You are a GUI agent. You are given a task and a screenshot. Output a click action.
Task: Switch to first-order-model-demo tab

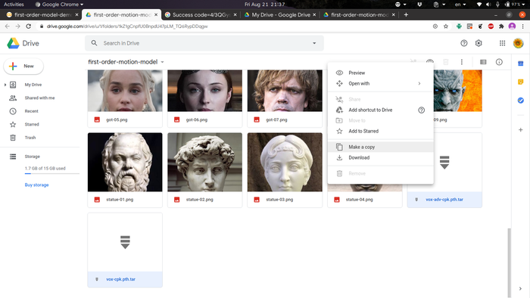(x=42, y=15)
